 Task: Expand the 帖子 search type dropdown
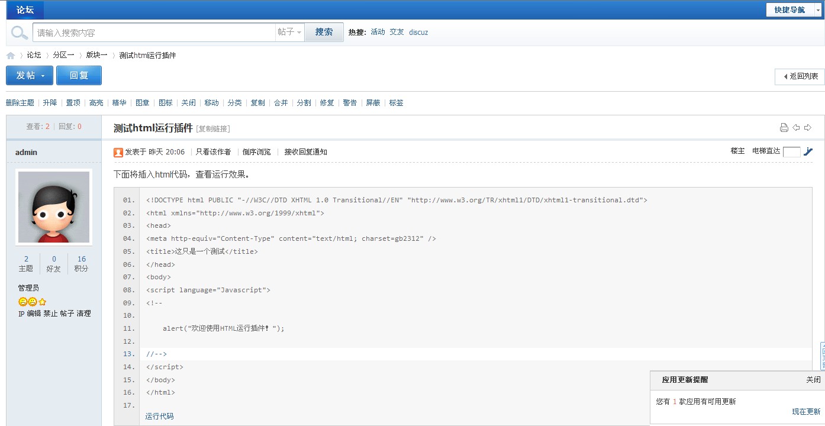(x=290, y=32)
